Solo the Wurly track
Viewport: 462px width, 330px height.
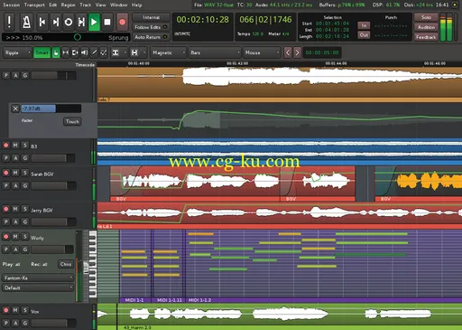25,237
